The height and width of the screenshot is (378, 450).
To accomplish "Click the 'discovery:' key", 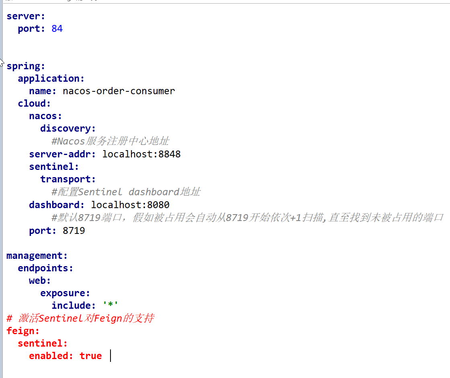I will (68, 128).
